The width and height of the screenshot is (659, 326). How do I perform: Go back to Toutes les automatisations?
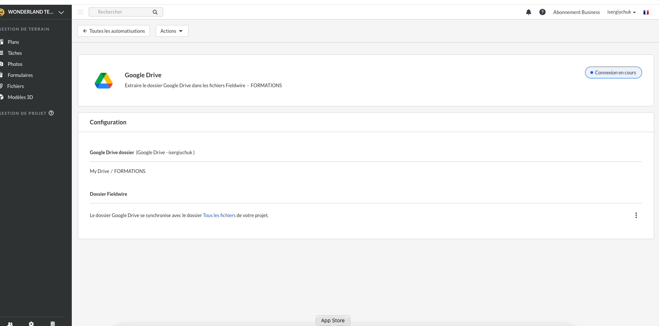click(113, 31)
